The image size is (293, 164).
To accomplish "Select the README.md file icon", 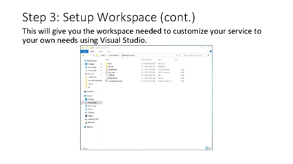I will (x=107, y=78).
